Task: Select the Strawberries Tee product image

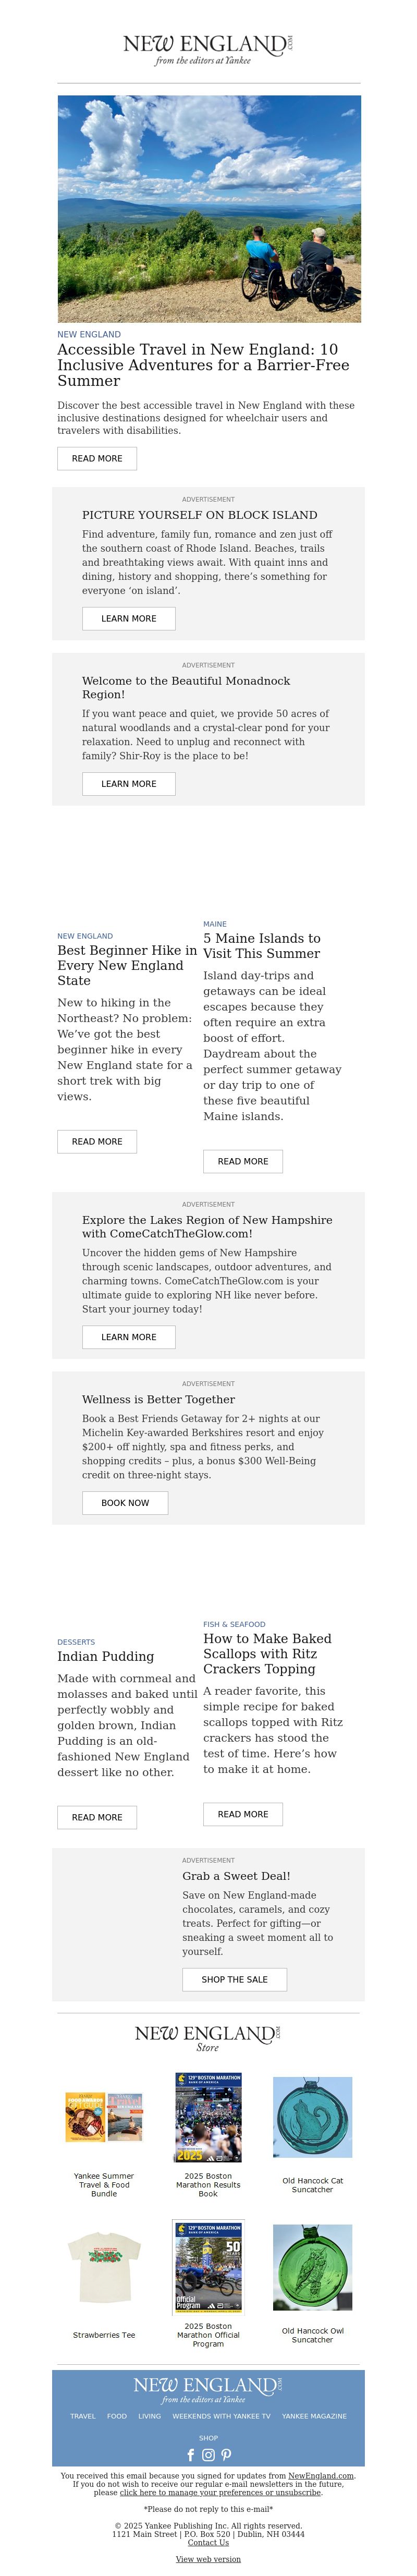Action: tap(104, 2268)
